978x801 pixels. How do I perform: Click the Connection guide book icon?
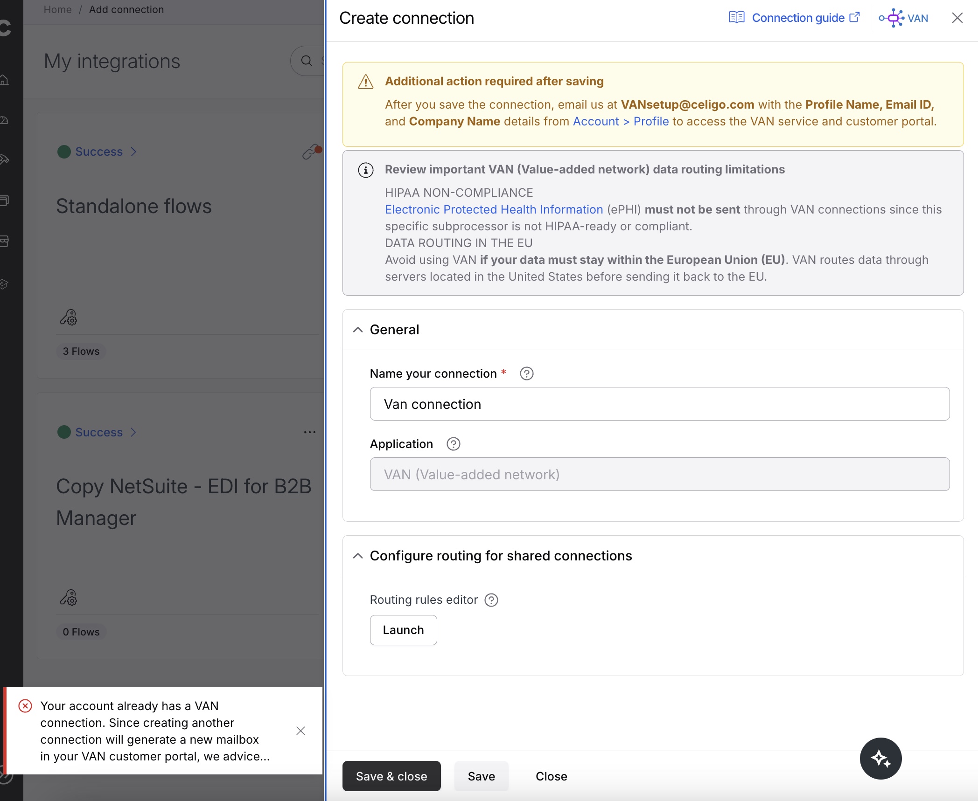click(x=737, y=18)
